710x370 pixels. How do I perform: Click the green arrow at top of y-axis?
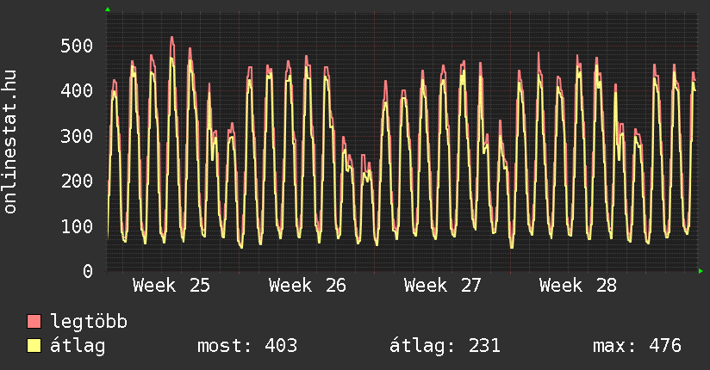[x=108, y=9]
